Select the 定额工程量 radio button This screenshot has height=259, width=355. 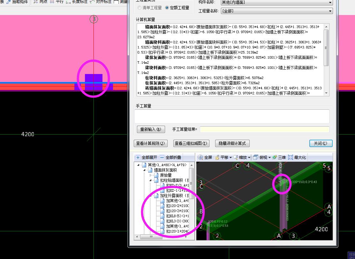tap(167, 8)
